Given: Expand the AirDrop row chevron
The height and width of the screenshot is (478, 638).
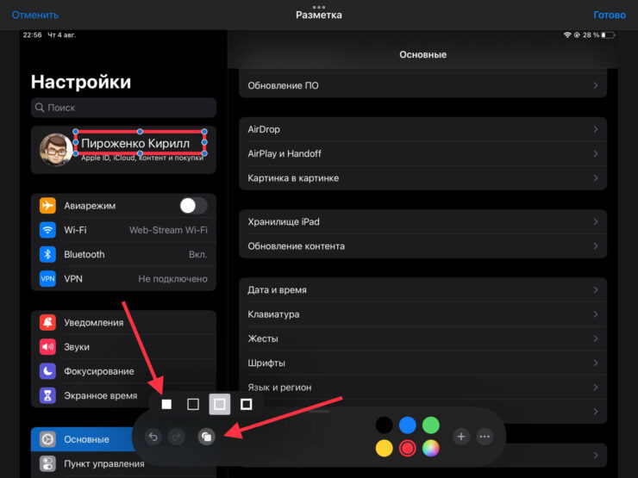Looking at the screenshot, I should (595, 129).
